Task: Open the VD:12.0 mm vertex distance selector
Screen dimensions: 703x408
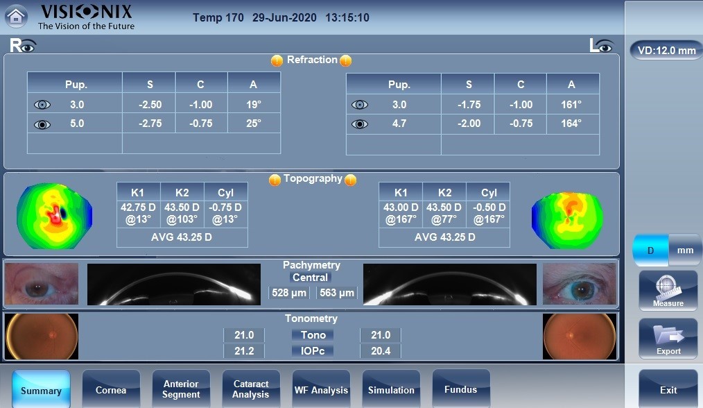Action: point(666,51)
